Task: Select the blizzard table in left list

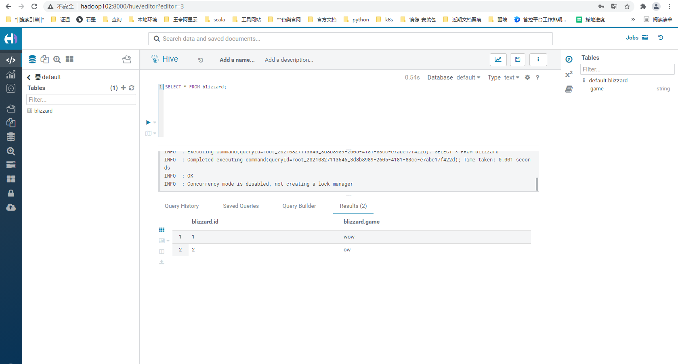Action: click(x=43, y=111)
